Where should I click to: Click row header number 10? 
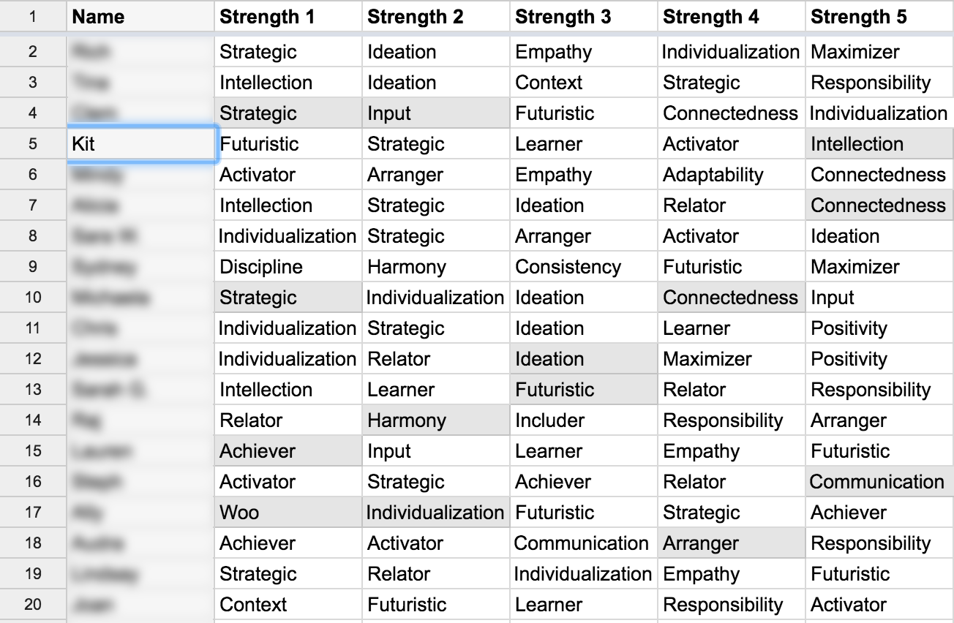33,298
